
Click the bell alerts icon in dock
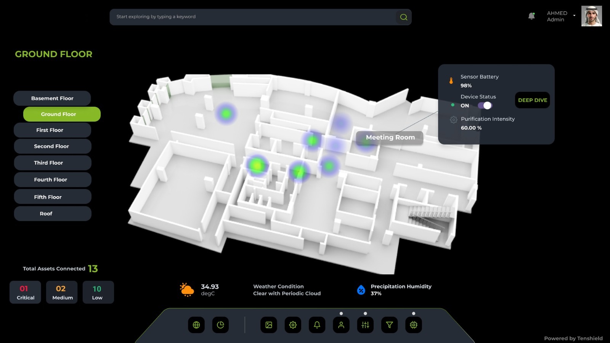click(x=317, y=325)
